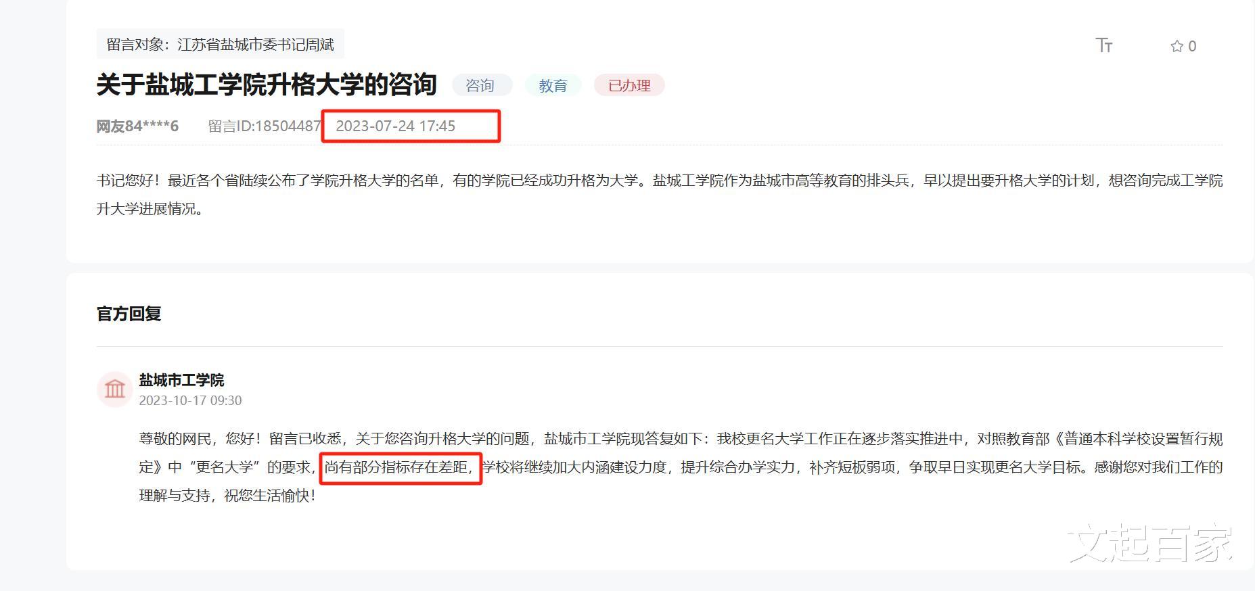Click the 留言对象 recipient label
The width and height of the screenshot is (1255, 591).
221,45
